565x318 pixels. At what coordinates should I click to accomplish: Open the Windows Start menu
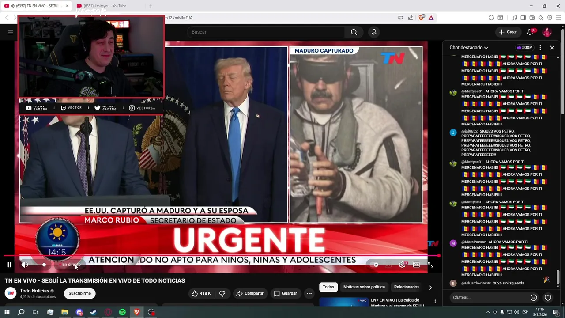tap(7, 312)
